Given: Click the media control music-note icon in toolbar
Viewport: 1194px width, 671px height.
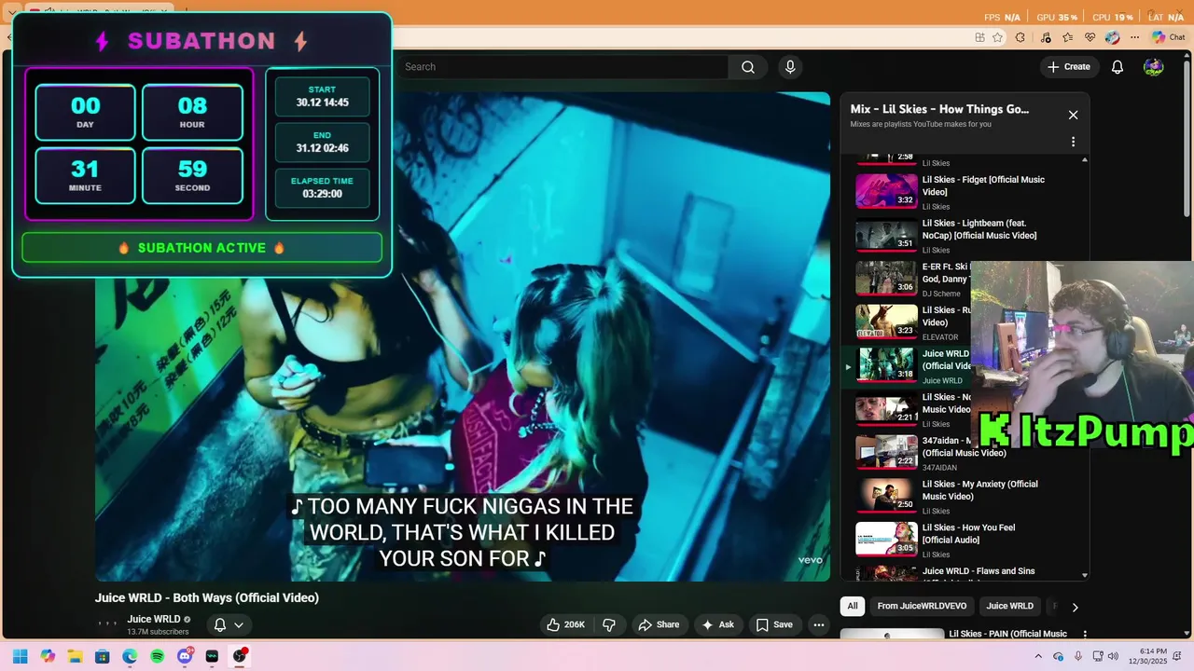Looking at the screenshot, I should 1046,37.
